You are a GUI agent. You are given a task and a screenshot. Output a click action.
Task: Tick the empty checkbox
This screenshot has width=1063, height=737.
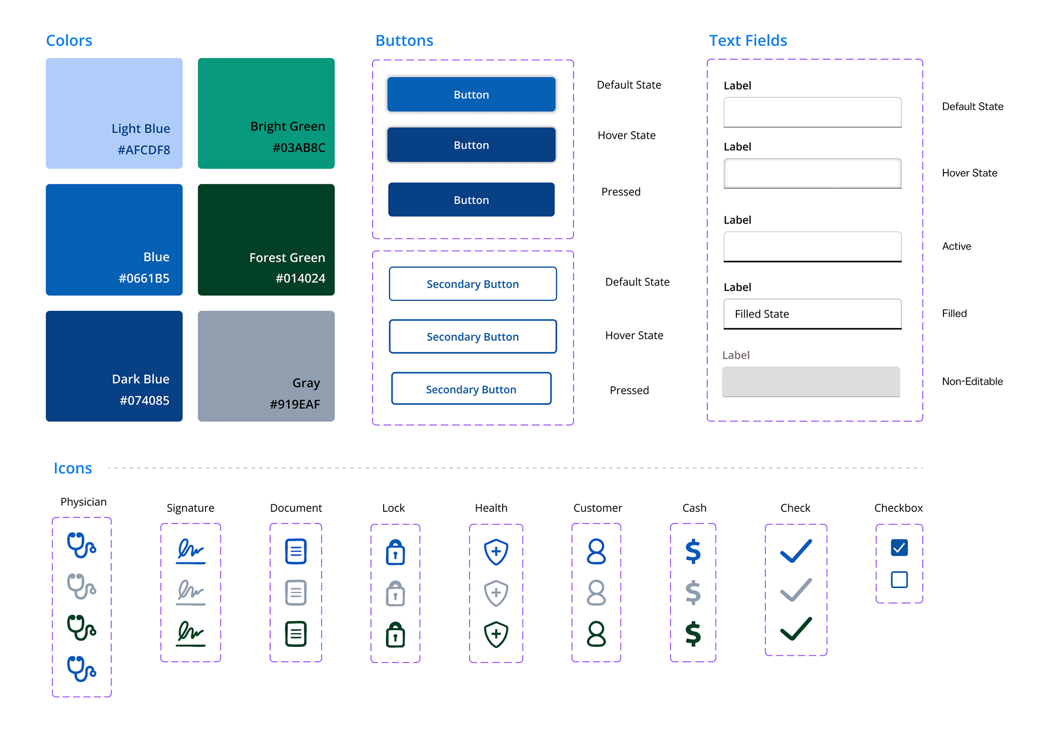tap(899, 580)
